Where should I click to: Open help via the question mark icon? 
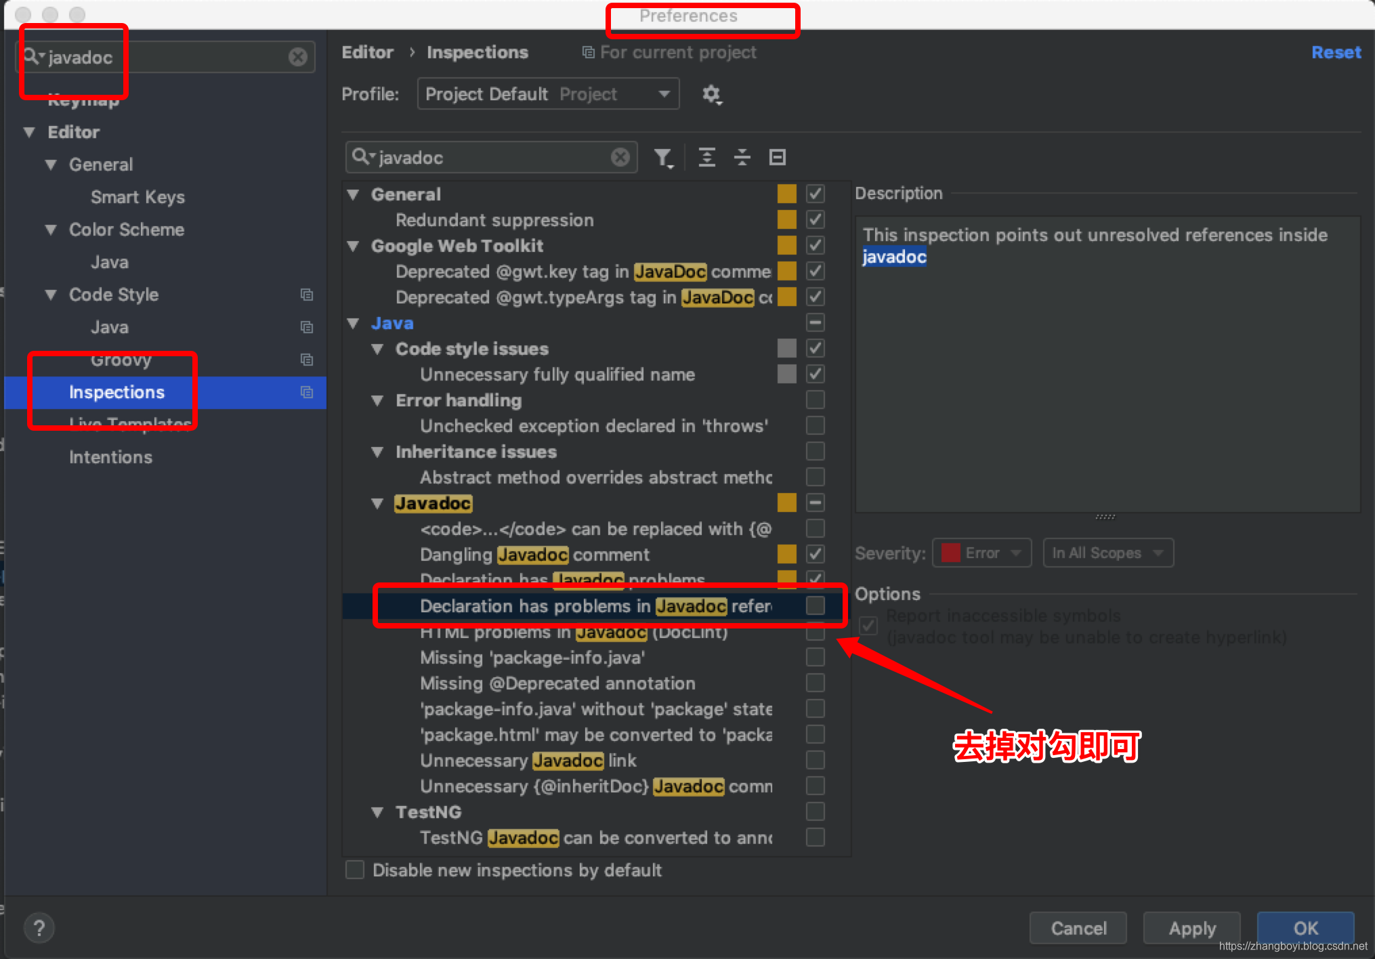(39, 928)
